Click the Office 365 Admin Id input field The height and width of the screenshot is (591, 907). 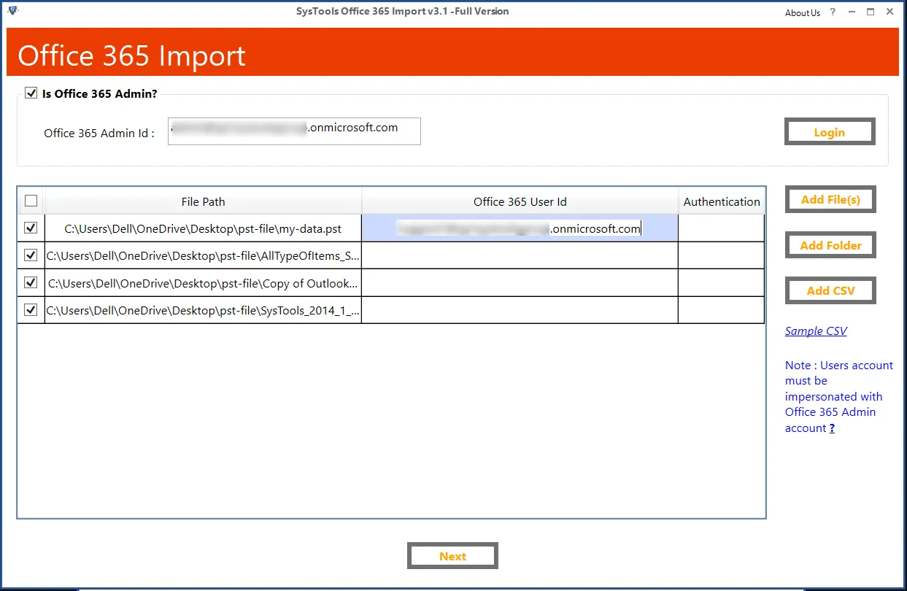(294, 131)
